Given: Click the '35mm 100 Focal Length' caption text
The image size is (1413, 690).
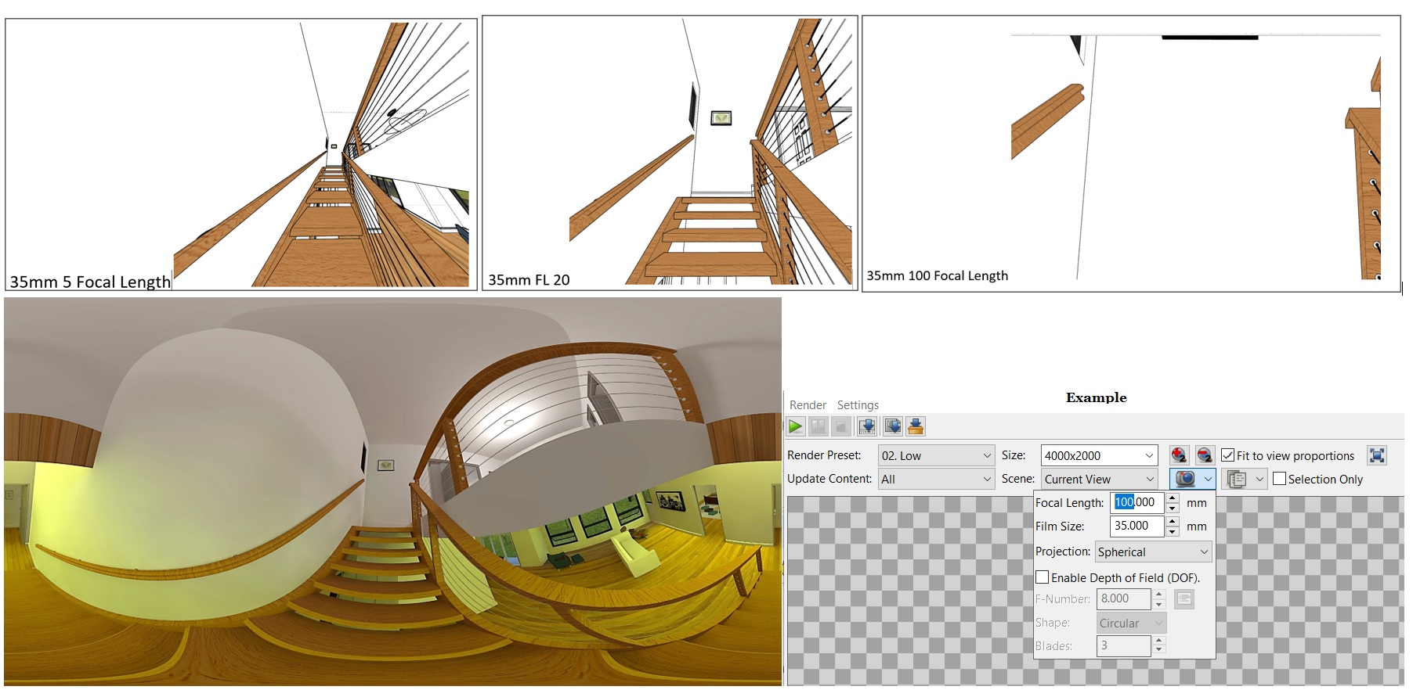Looking at the screenshot, I should [937, 275].
